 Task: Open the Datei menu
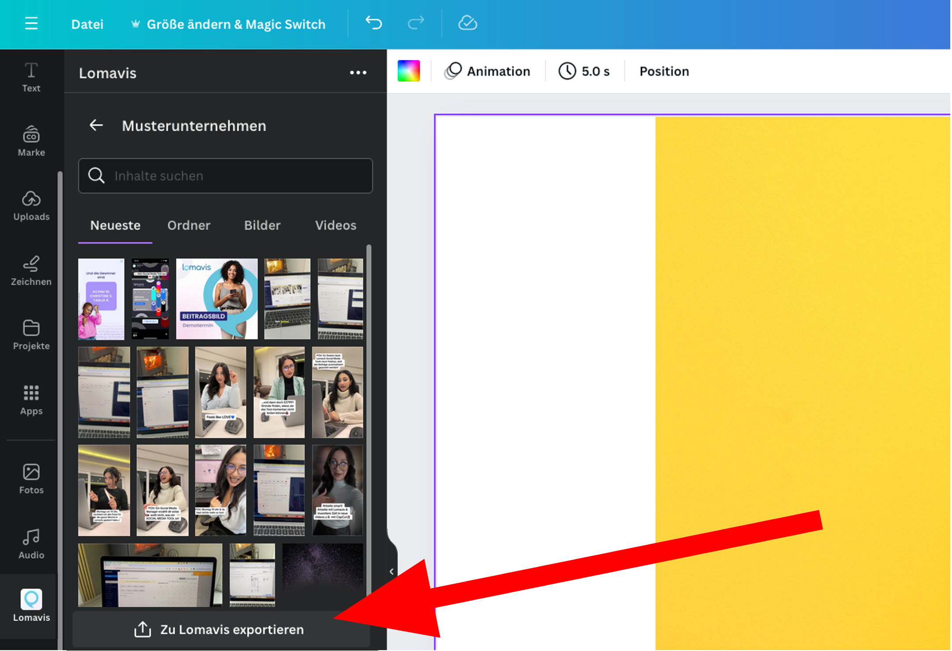(x=87, y=24)
